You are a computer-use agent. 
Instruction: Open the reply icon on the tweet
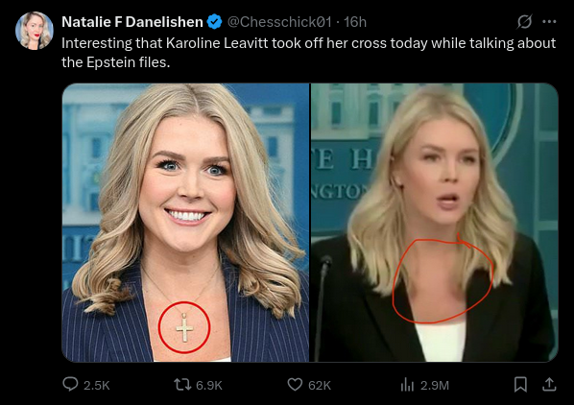(70, 384)
